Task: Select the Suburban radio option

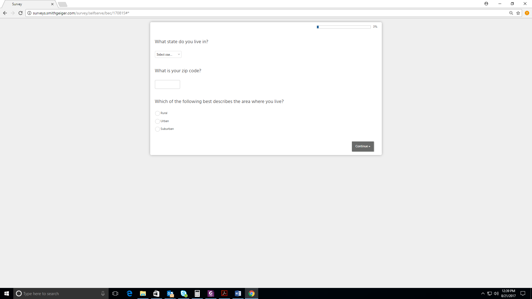Action: pyautogui.click(x=157, y=129)
